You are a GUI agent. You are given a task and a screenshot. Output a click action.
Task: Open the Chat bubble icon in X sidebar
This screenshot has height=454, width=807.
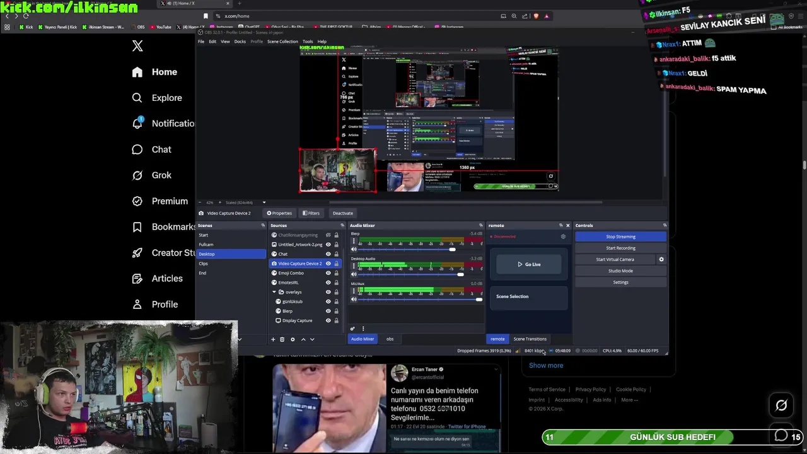137,149
